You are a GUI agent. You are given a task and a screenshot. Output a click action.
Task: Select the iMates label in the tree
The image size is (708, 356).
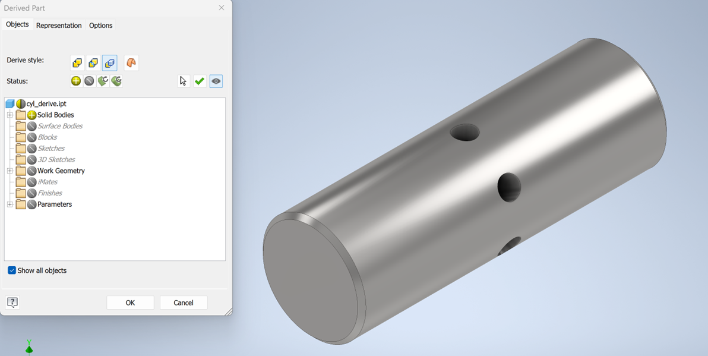pyautogui.click(x=48, y=182)
